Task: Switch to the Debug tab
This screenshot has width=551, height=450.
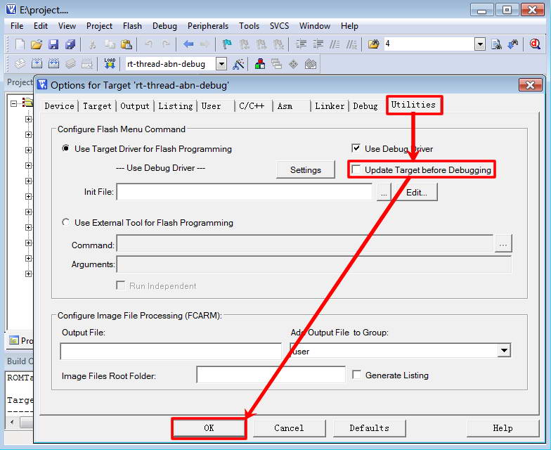Action: [365, 106]
